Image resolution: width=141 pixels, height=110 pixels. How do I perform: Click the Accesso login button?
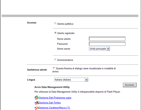(x=130, y=85)
